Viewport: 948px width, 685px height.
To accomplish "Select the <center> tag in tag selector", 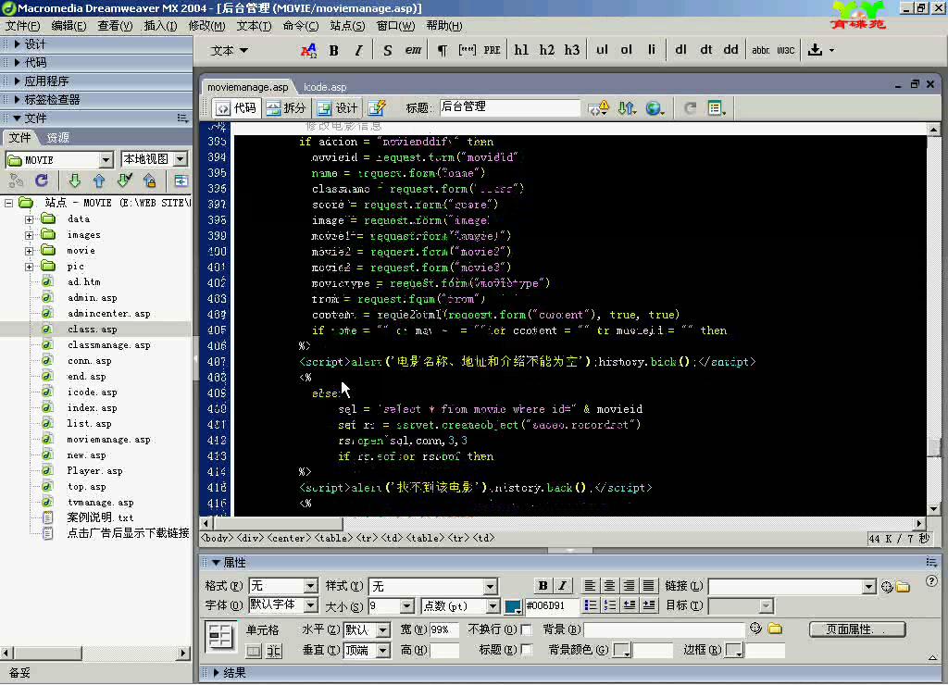I will pos(289,538).
